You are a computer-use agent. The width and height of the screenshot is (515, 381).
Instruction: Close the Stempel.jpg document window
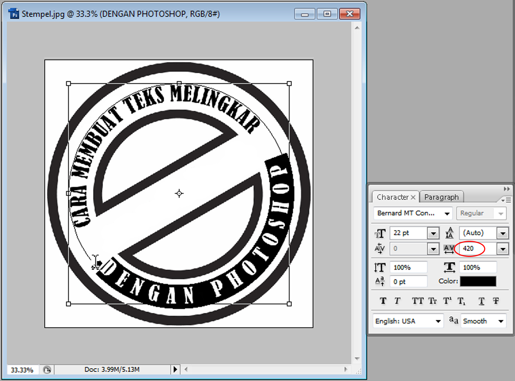pos(349,14)
